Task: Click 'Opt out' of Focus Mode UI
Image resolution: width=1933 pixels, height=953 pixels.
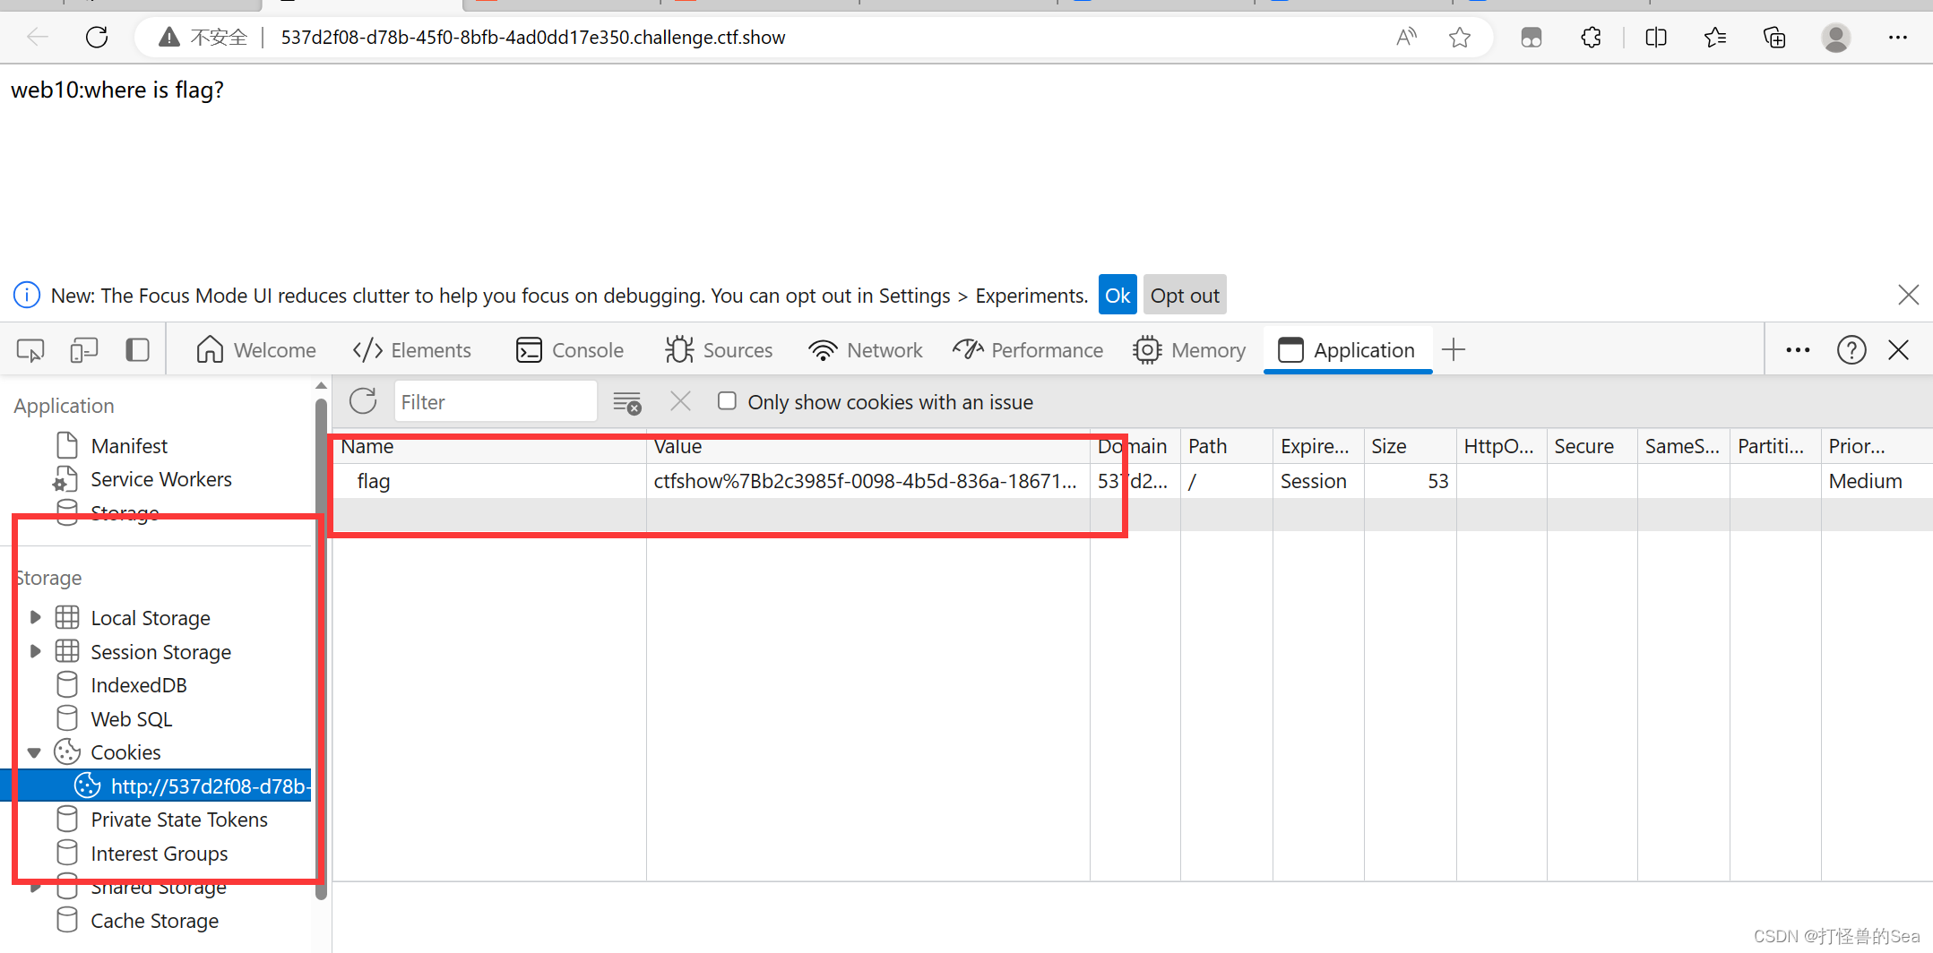Action: (x=1184, y=294)
